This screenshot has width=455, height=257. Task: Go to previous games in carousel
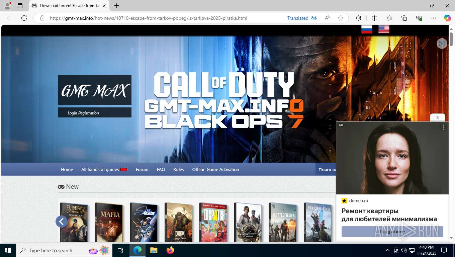pos(62,221)
